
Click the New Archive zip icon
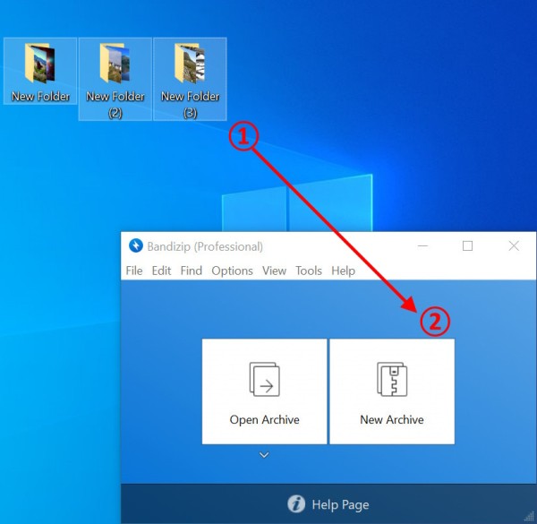[392, 379]
